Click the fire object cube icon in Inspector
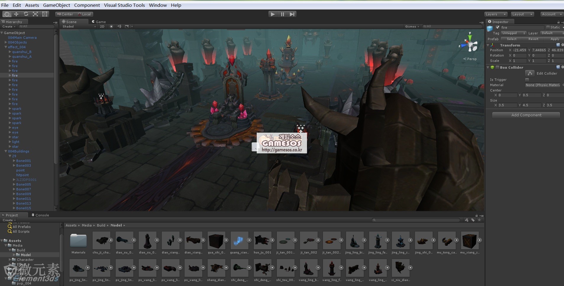Viewport: 564px width, 286px height. [x=490, y=28]
